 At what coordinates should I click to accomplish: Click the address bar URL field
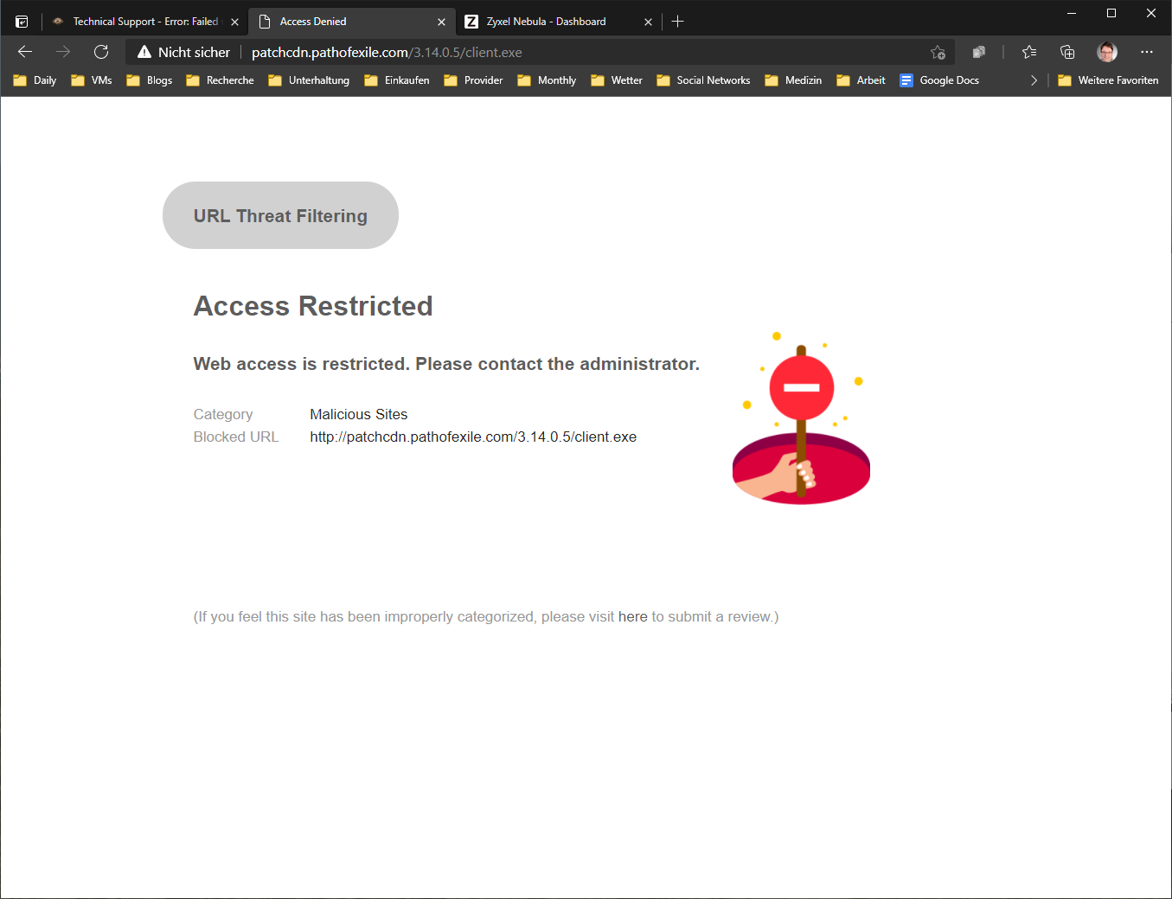[519, 53]
